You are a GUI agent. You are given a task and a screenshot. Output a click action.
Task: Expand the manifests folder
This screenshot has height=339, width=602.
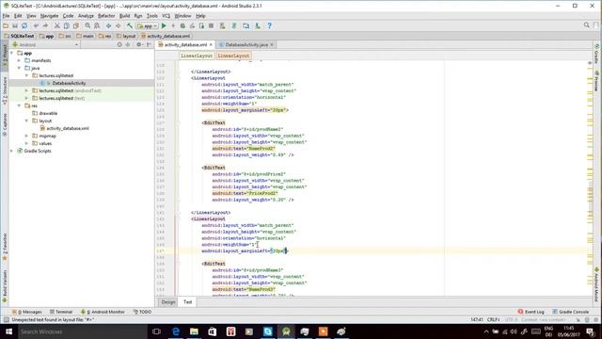[x=19, y=60]
